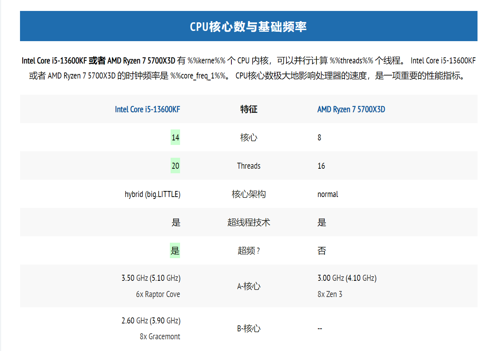
Task: Select the highlighted core count 14
Action: [175, 137]
